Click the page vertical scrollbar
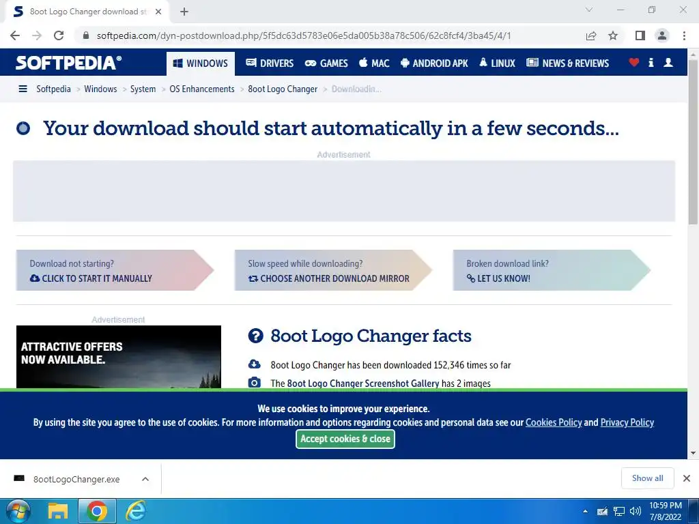Viewport: 699px width, 524px height. pos(694,143)
